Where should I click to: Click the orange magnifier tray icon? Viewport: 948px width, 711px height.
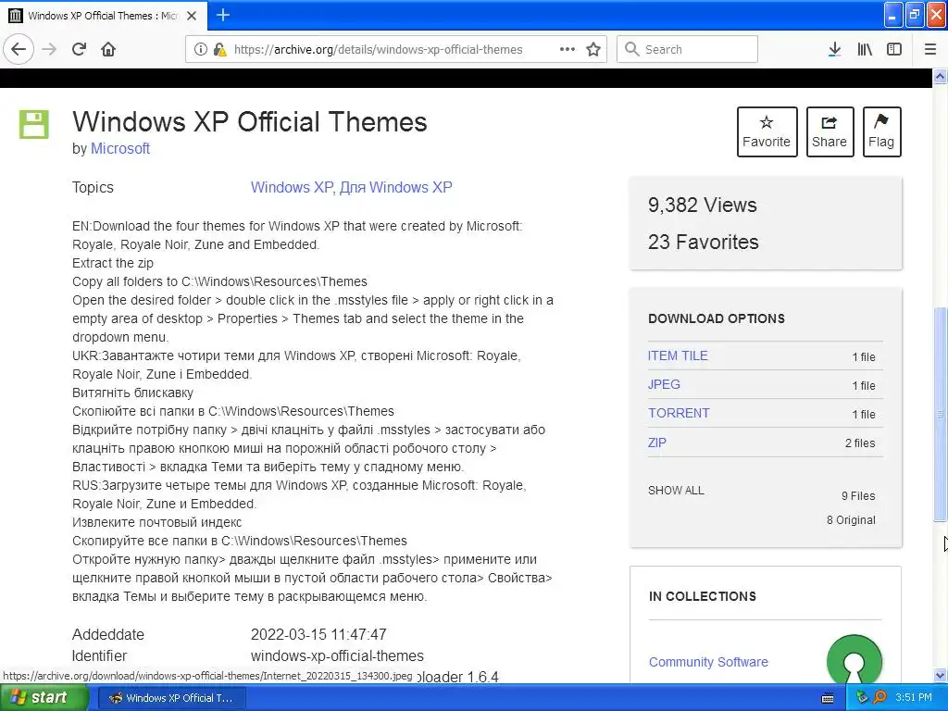tap(879, 697)
